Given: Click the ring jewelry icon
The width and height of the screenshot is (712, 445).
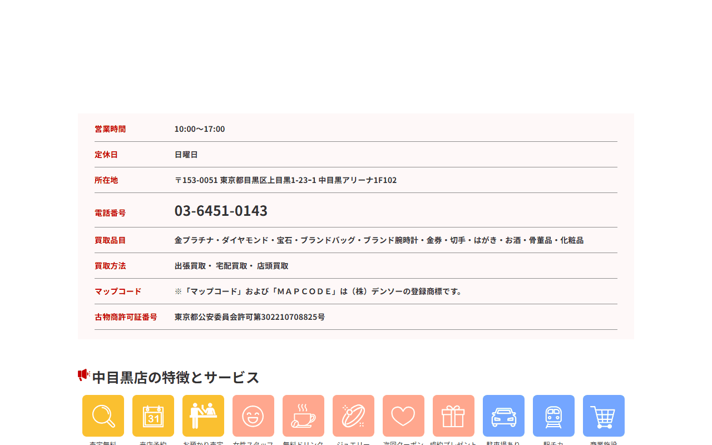Looking at the screenshot, I should [x=353, y=416].
